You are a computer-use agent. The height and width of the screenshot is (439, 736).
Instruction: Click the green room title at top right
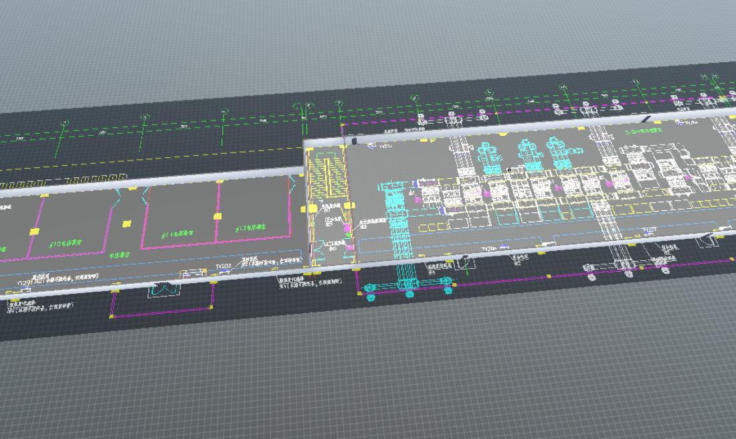(x=642, y=132)
